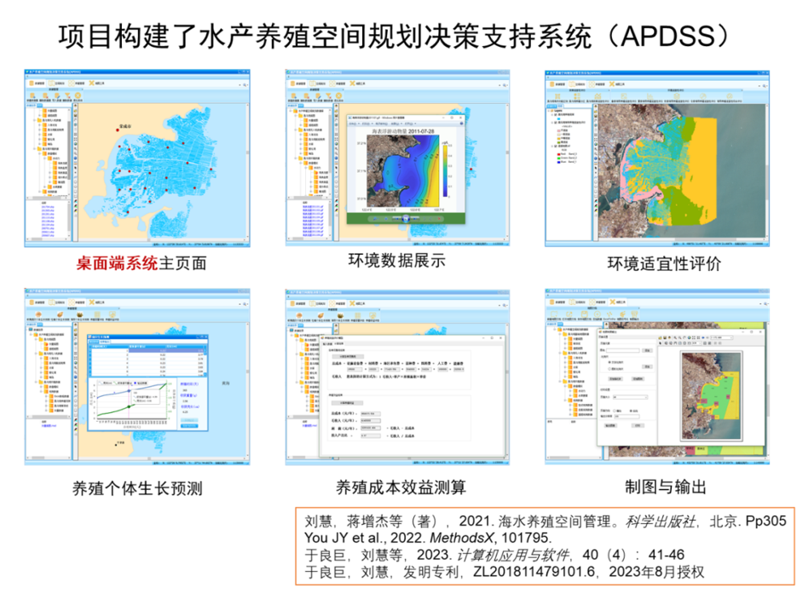Open the first blue file link in main page list
The height and width of the screenshot is (593, 797).
49,205
